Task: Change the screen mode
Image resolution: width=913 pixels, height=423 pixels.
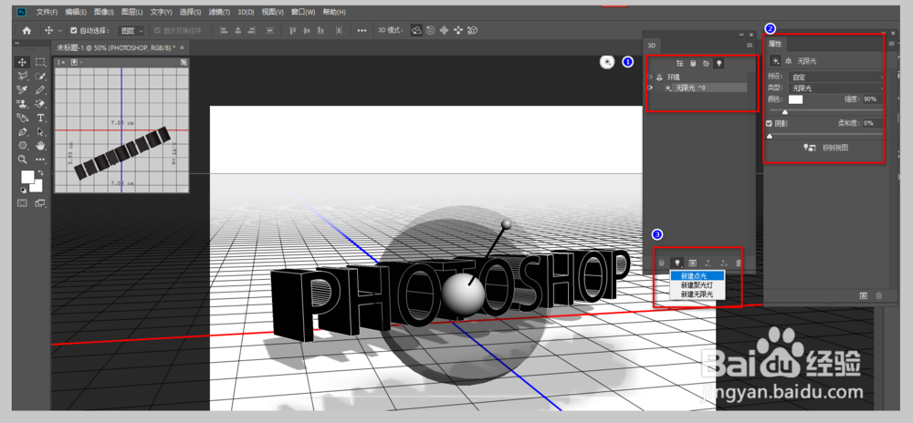Action: [x=40, y=203]
